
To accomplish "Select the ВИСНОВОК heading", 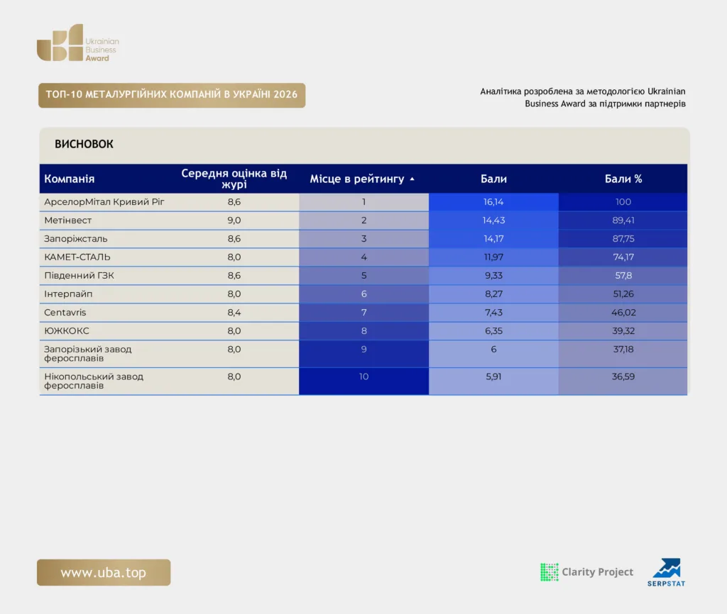I will pos(84,144).
